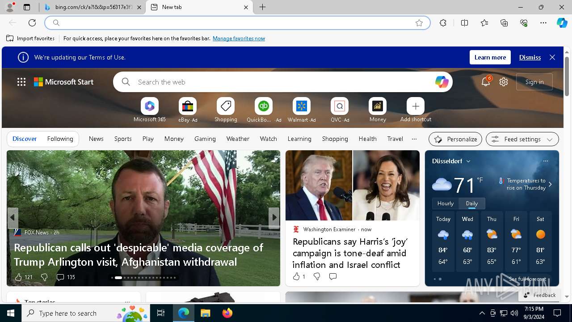Screen dimensions: 572x322
Task: Expand the temperature rise alert arrow
Action: pyautogui.click(x=550, y=184)
